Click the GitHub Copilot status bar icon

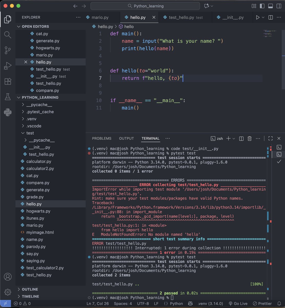190,303
